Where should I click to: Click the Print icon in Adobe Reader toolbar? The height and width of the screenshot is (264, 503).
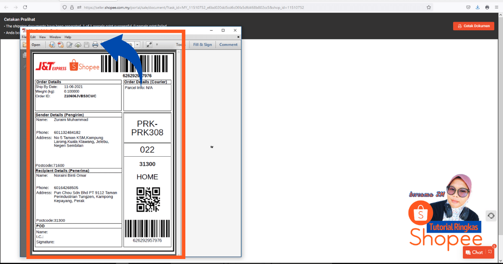tap(95, 45)
